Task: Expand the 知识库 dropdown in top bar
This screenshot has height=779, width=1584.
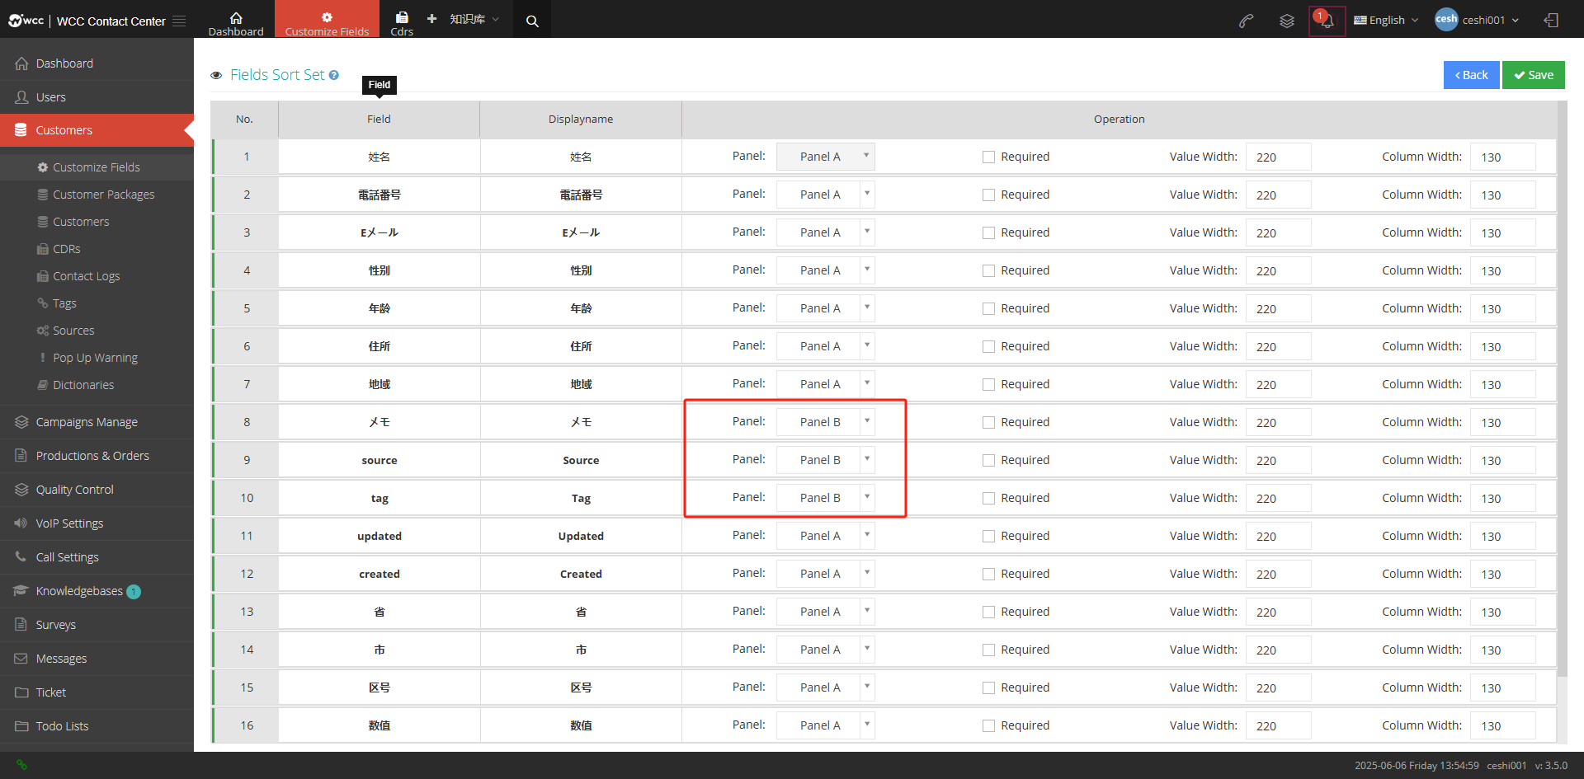Action: (474, 19)
